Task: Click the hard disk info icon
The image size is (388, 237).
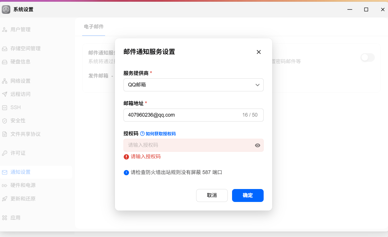Action: [x=5, y=62]
